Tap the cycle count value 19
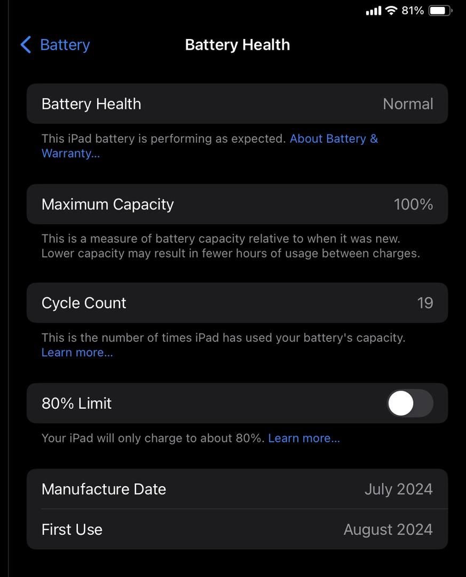The image size is (466, 577). pyautogui.click(x=425, y=303)
